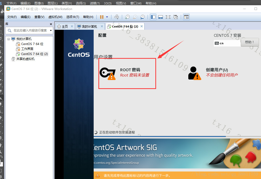Select 我的计算机 in the library tree
Screen dimensions: 261x179
pos(24,39)
